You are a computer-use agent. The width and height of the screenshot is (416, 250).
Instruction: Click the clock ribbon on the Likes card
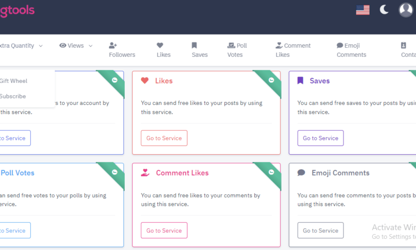tap(271, 80)
